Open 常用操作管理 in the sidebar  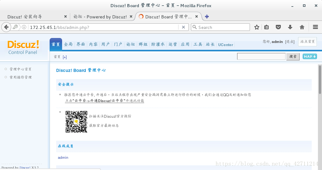tap(21, 77)
